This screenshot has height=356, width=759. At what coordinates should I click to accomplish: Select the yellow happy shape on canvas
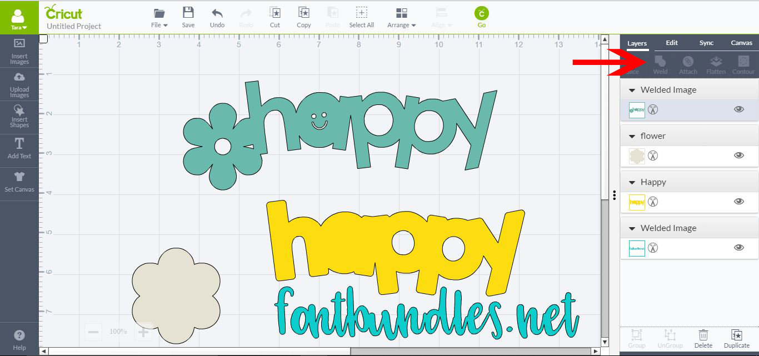395,248
